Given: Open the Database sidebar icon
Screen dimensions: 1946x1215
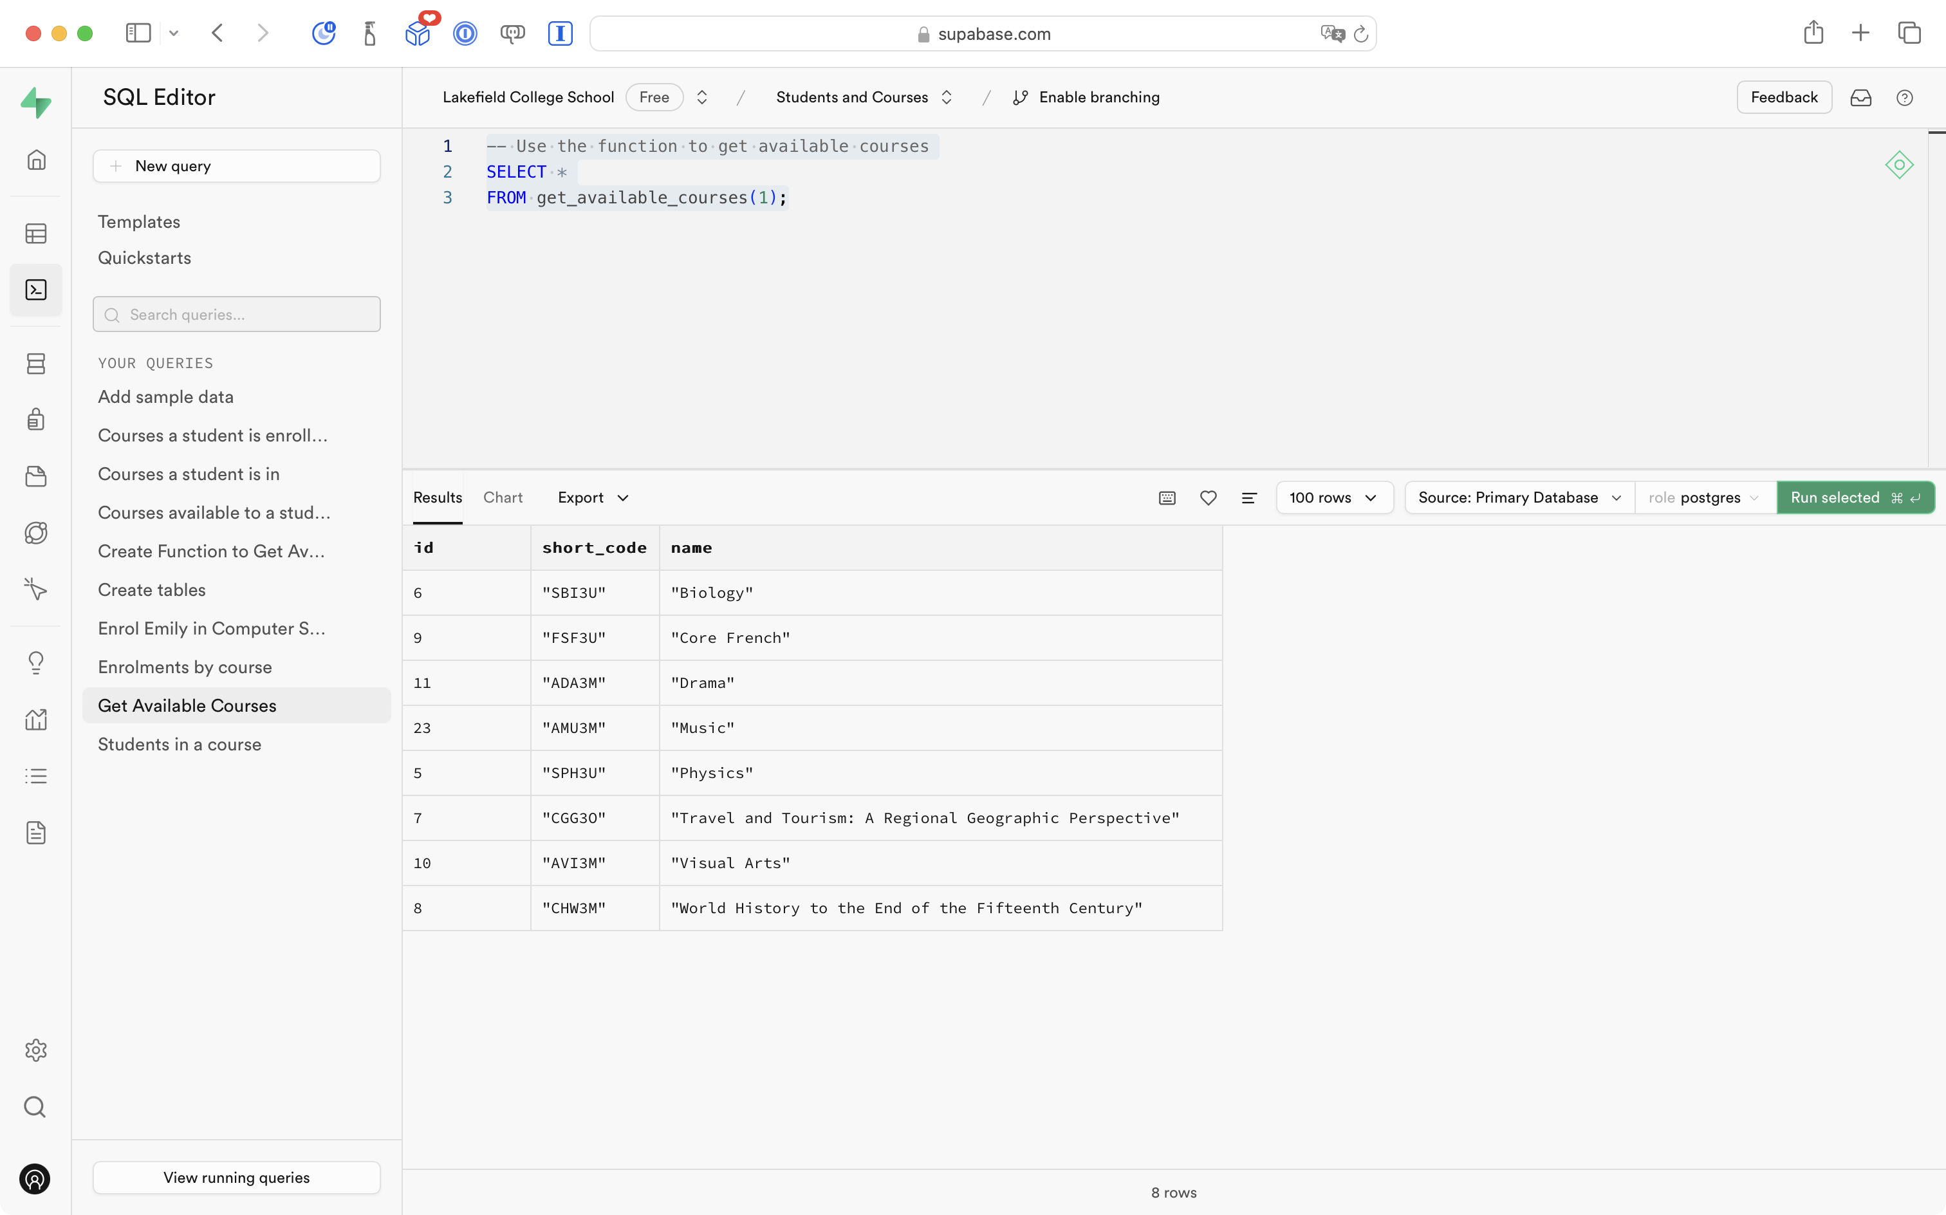Looking at the screenshot, I should coord(36,364).
